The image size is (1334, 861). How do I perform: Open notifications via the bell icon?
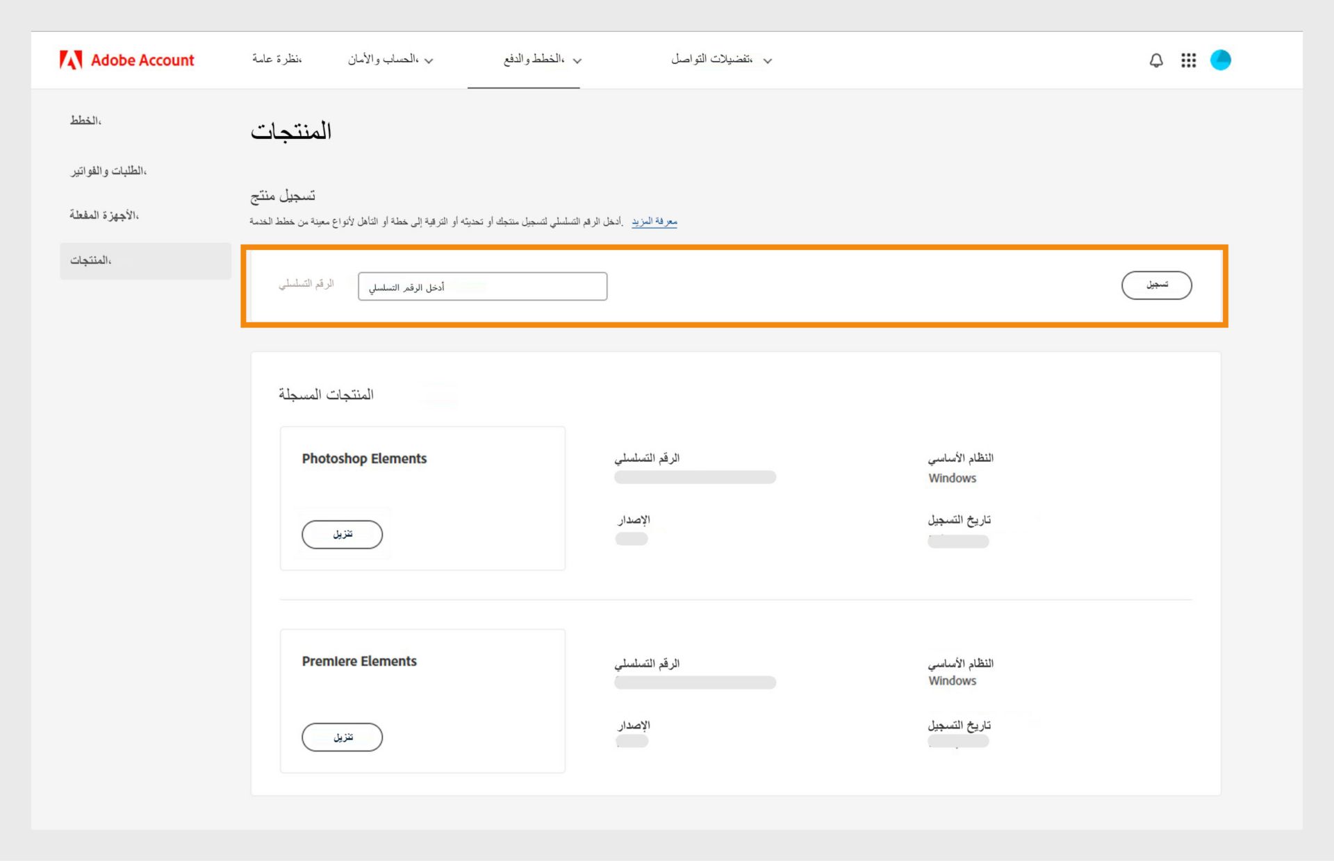point(1155,60)
